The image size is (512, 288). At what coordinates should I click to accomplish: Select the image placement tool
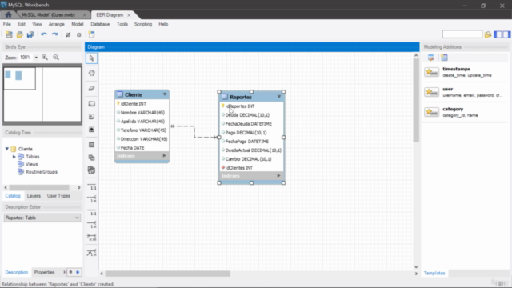point(91,130)
